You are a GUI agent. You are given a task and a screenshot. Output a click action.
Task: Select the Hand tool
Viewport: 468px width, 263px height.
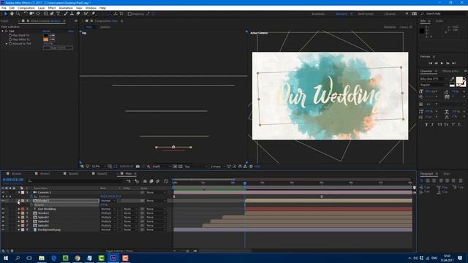tap(12, 14)
